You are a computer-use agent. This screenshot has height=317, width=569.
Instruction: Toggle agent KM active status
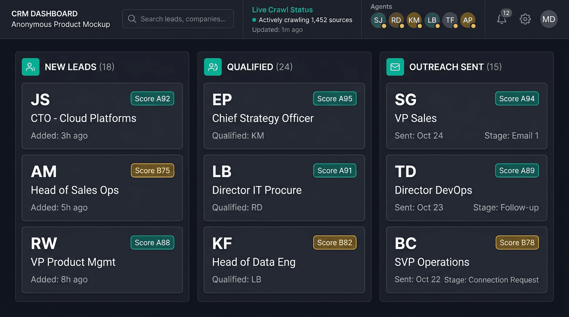point(419,25)
